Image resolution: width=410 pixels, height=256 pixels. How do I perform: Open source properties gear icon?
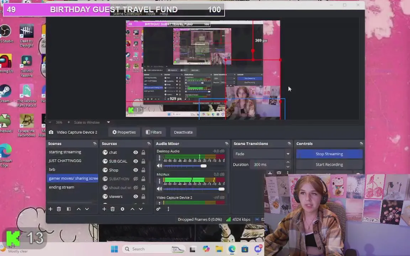tap(122, 209)
